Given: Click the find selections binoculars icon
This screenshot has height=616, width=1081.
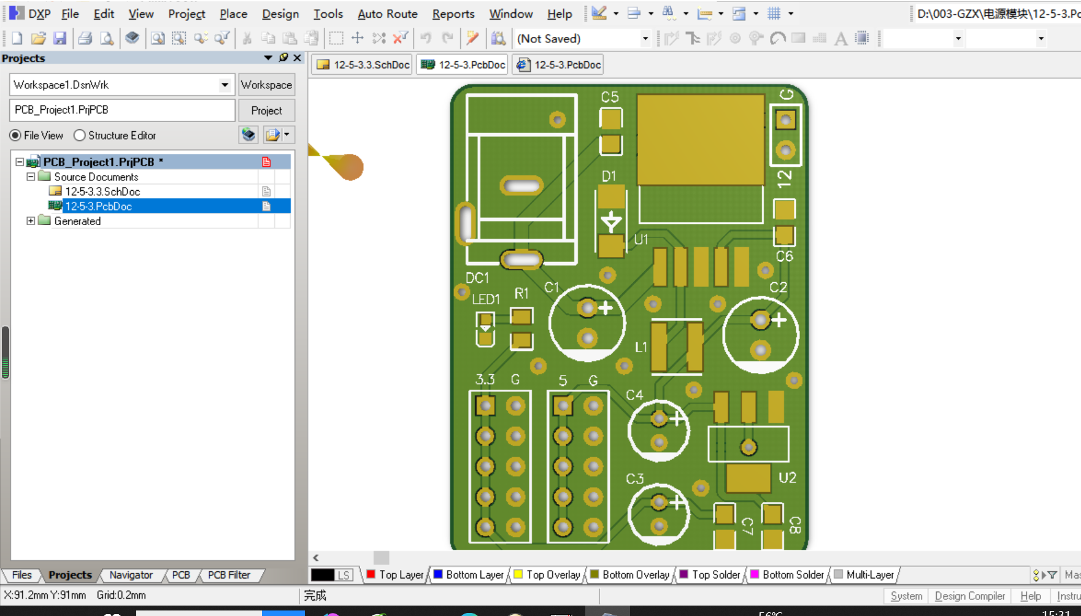Looking at the screenshot, I should pyautogui.click(x=669, y=13).
